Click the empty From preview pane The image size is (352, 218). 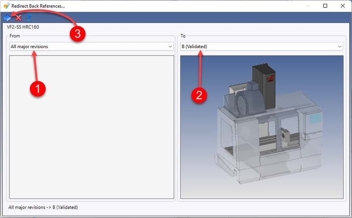(x=92, y=127)
